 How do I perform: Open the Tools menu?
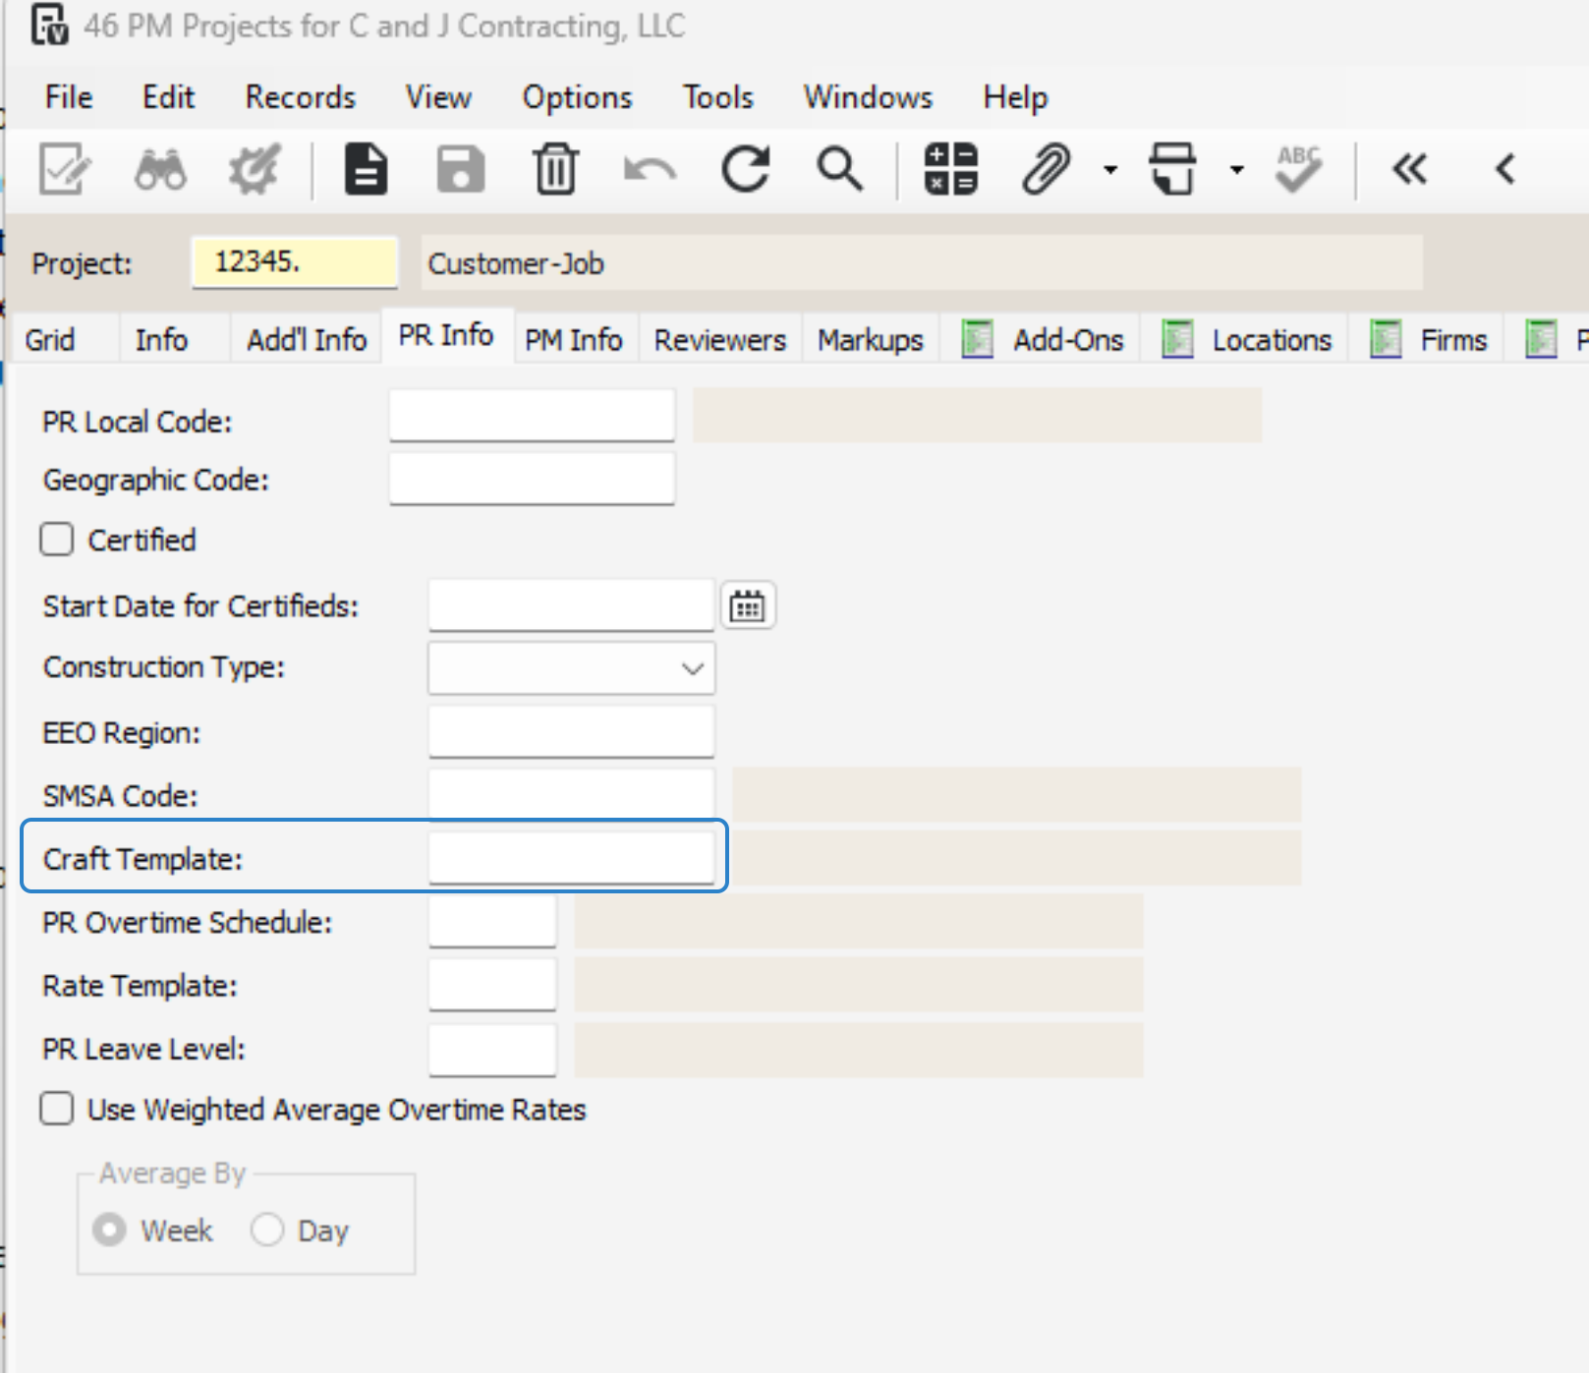[x=718, y=97]
